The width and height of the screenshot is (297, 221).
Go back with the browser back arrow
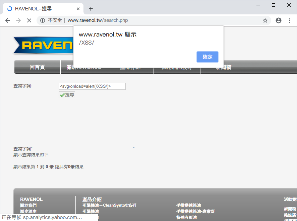8,20
